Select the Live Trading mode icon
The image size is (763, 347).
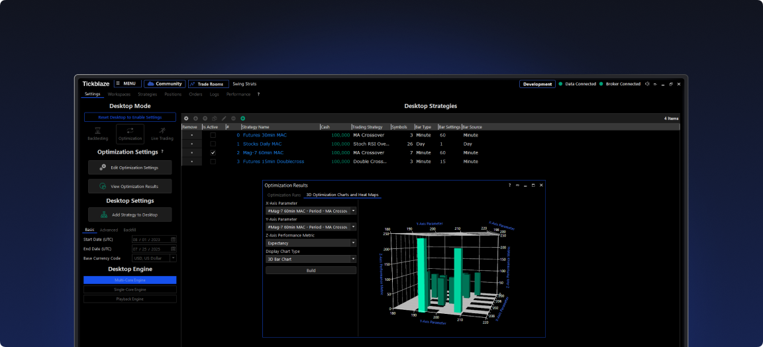point(162,132)
